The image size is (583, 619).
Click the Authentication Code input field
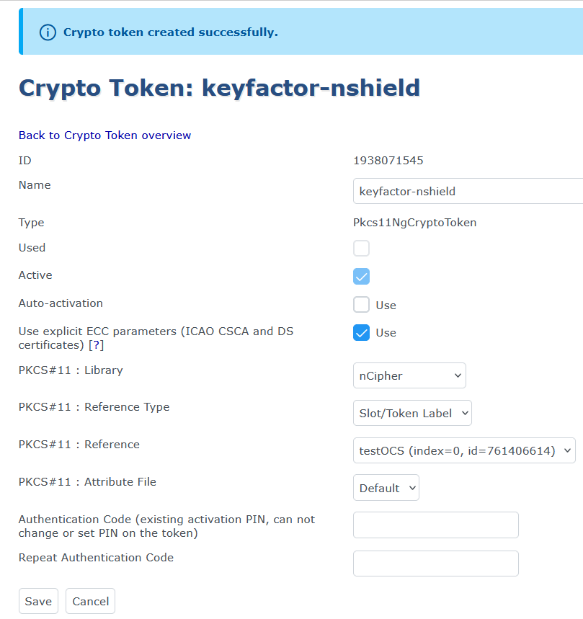point(435,525)
